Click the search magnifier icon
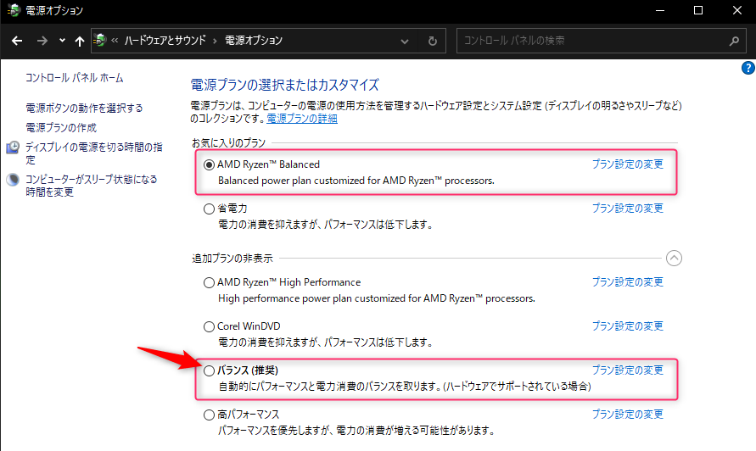Viewport: 756px width, 451px height. point(734,41)
